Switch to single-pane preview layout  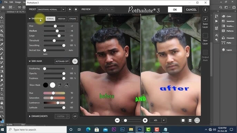tap(183, 120)
